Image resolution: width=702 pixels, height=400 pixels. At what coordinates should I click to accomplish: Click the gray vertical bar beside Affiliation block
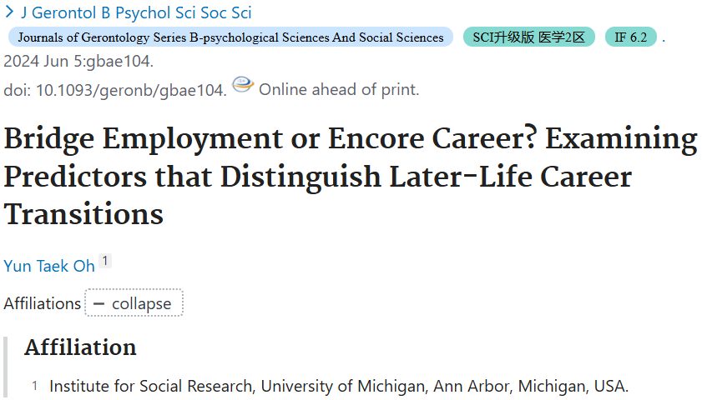(5, 367)
